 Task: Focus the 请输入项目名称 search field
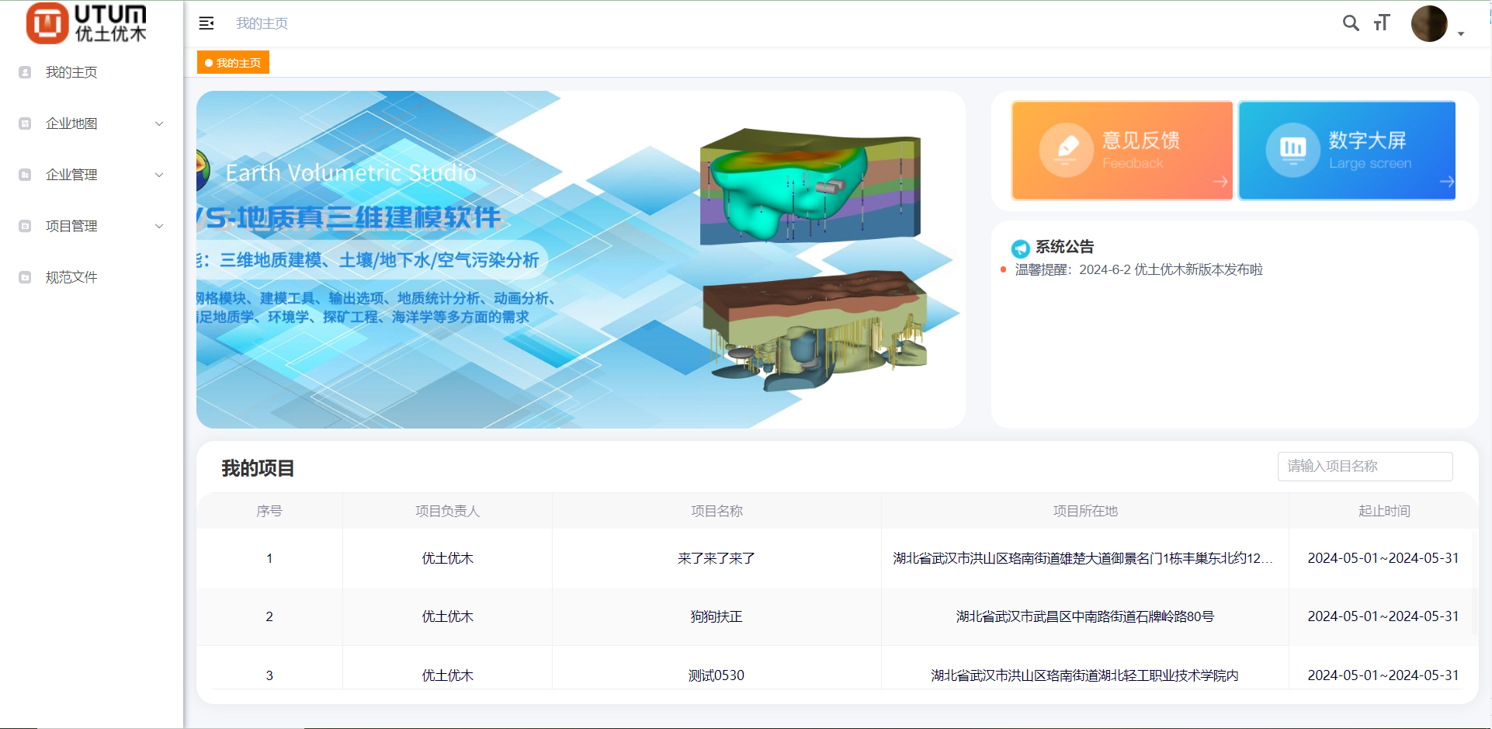1365,466
